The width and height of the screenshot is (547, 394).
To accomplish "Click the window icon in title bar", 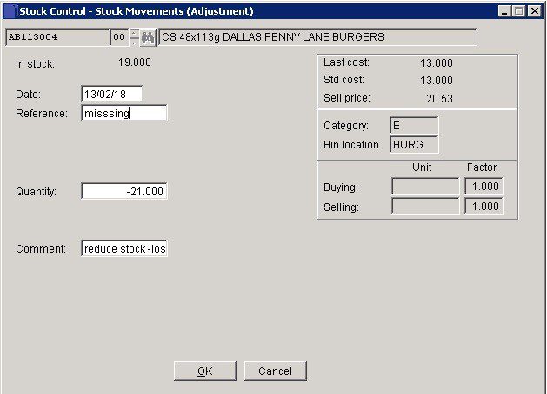I will [x=10, y=11].
